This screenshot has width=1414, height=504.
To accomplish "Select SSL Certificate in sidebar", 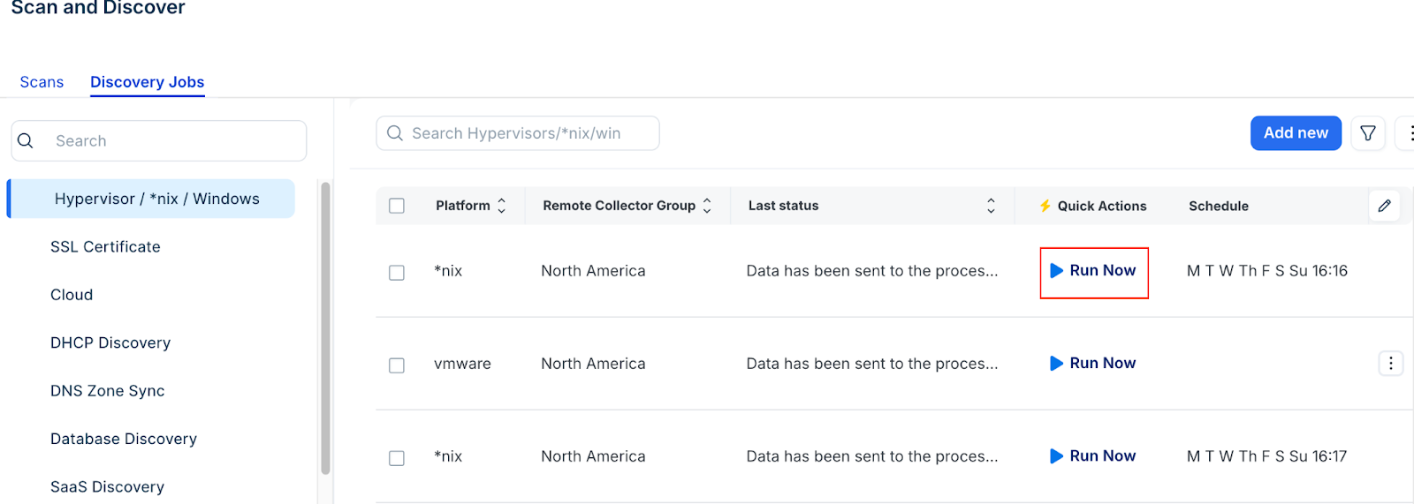I will 105,247.
